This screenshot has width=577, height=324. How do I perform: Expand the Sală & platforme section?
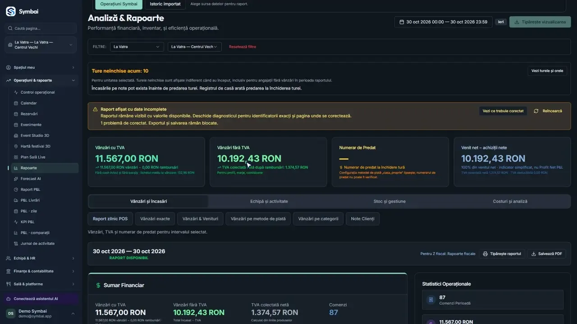(41, 284)
